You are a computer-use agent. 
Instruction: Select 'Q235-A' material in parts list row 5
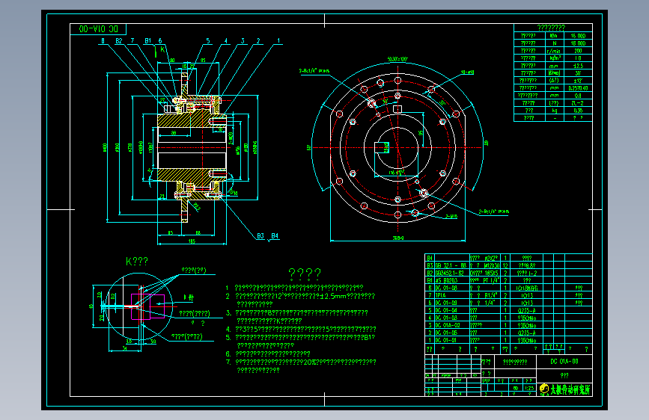coord(526,310)
